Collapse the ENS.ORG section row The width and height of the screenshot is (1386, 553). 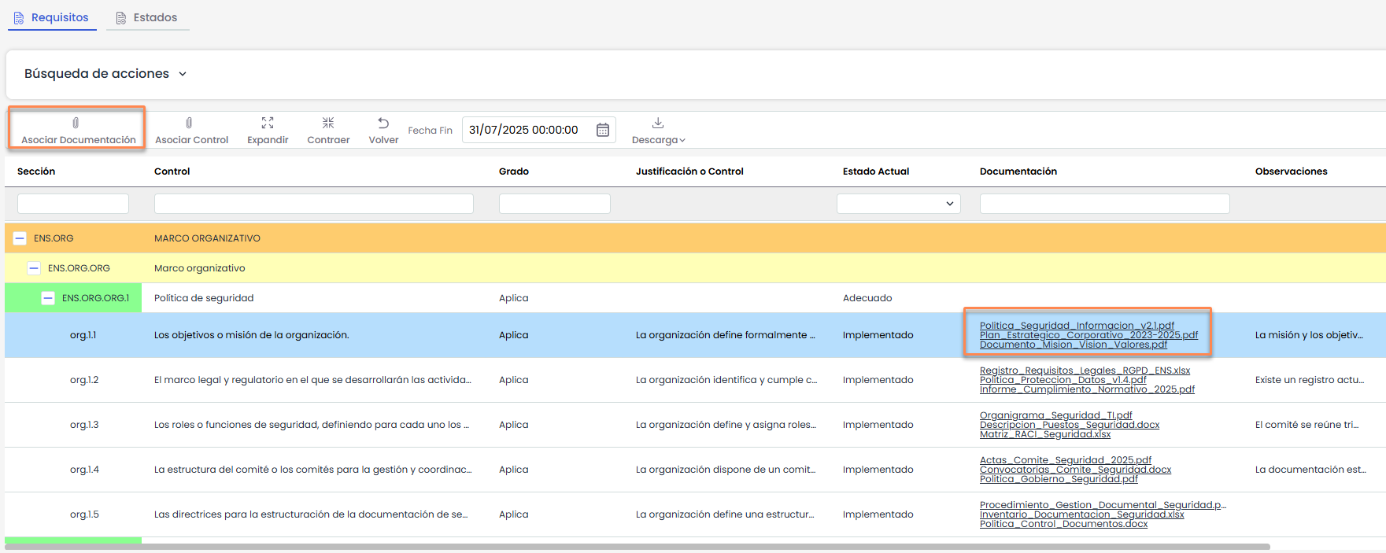click(20, 238)
